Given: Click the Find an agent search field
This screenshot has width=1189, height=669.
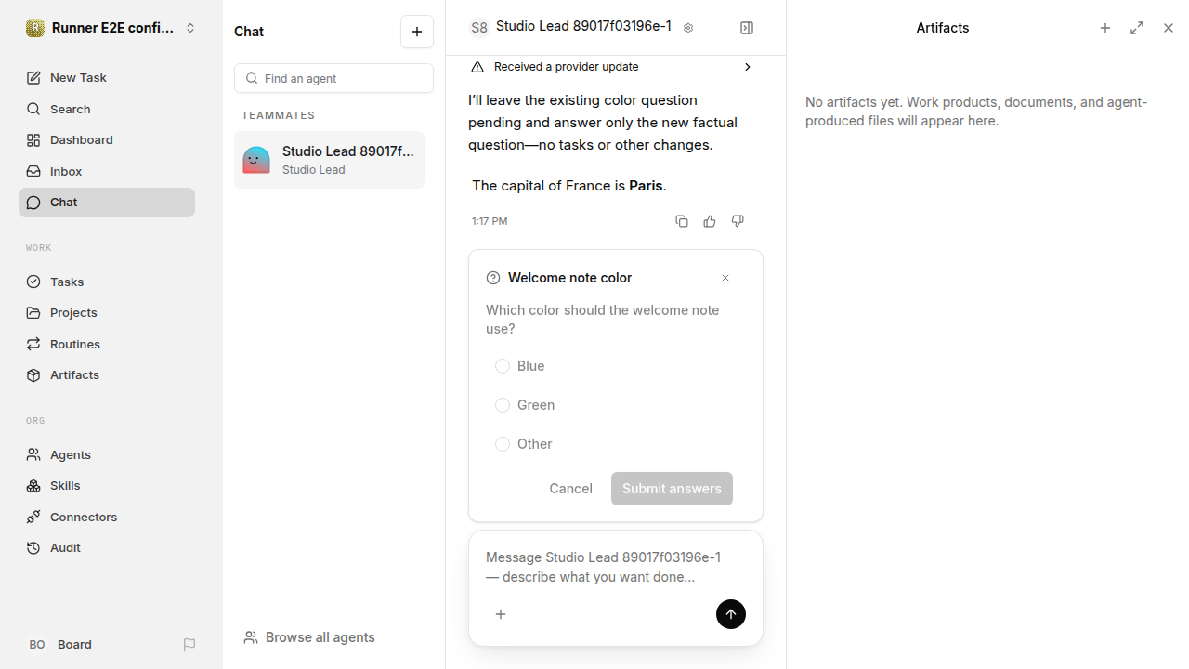Looking at the screenshot, I should (333, 78).
